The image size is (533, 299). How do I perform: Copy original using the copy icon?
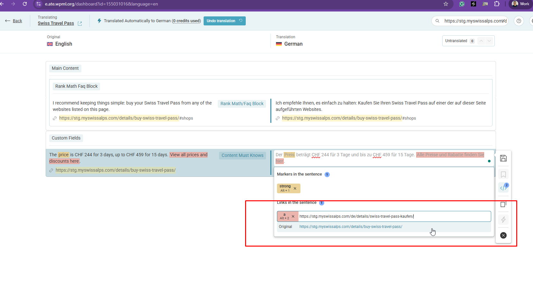(503, 204)
